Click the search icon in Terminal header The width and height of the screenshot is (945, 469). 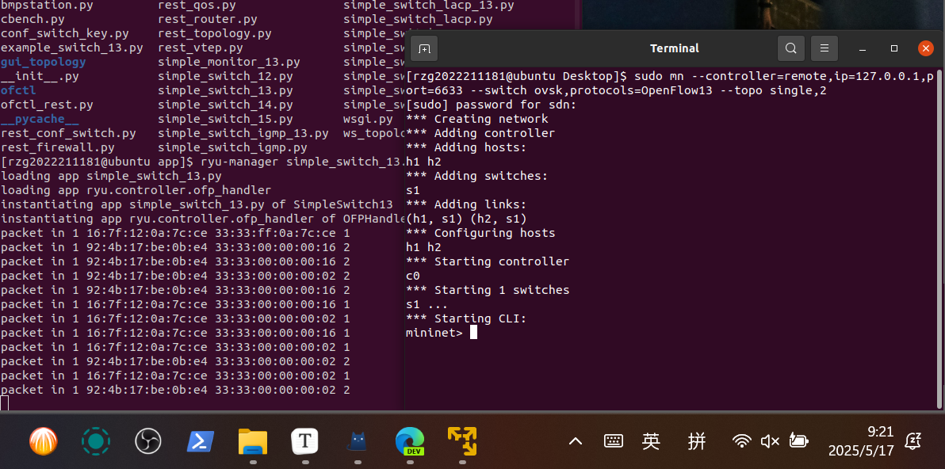(x=790, y=48)
